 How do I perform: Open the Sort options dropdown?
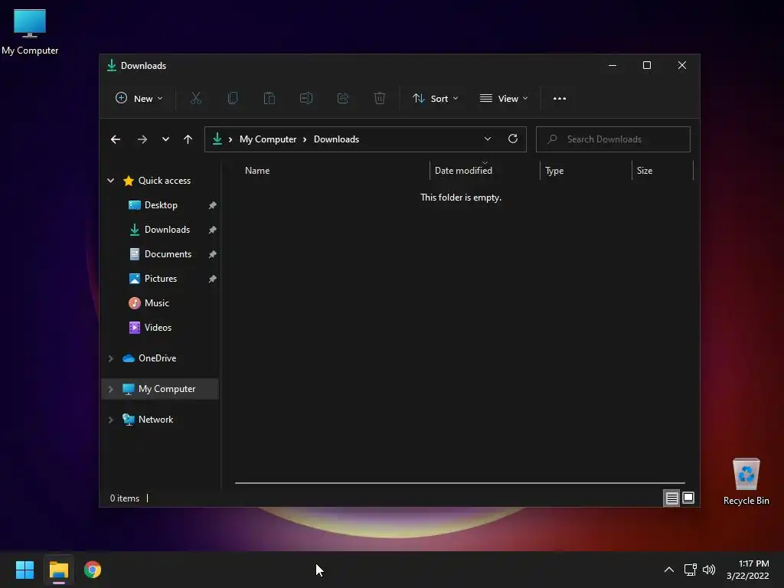pos(435,99)
